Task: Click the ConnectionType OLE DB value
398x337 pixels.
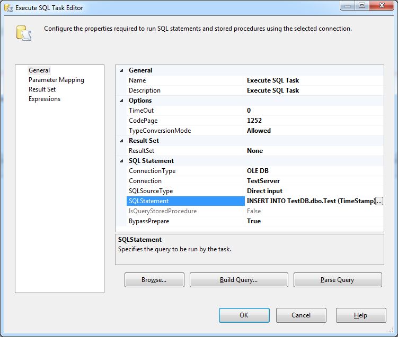Action: (313, 171)
